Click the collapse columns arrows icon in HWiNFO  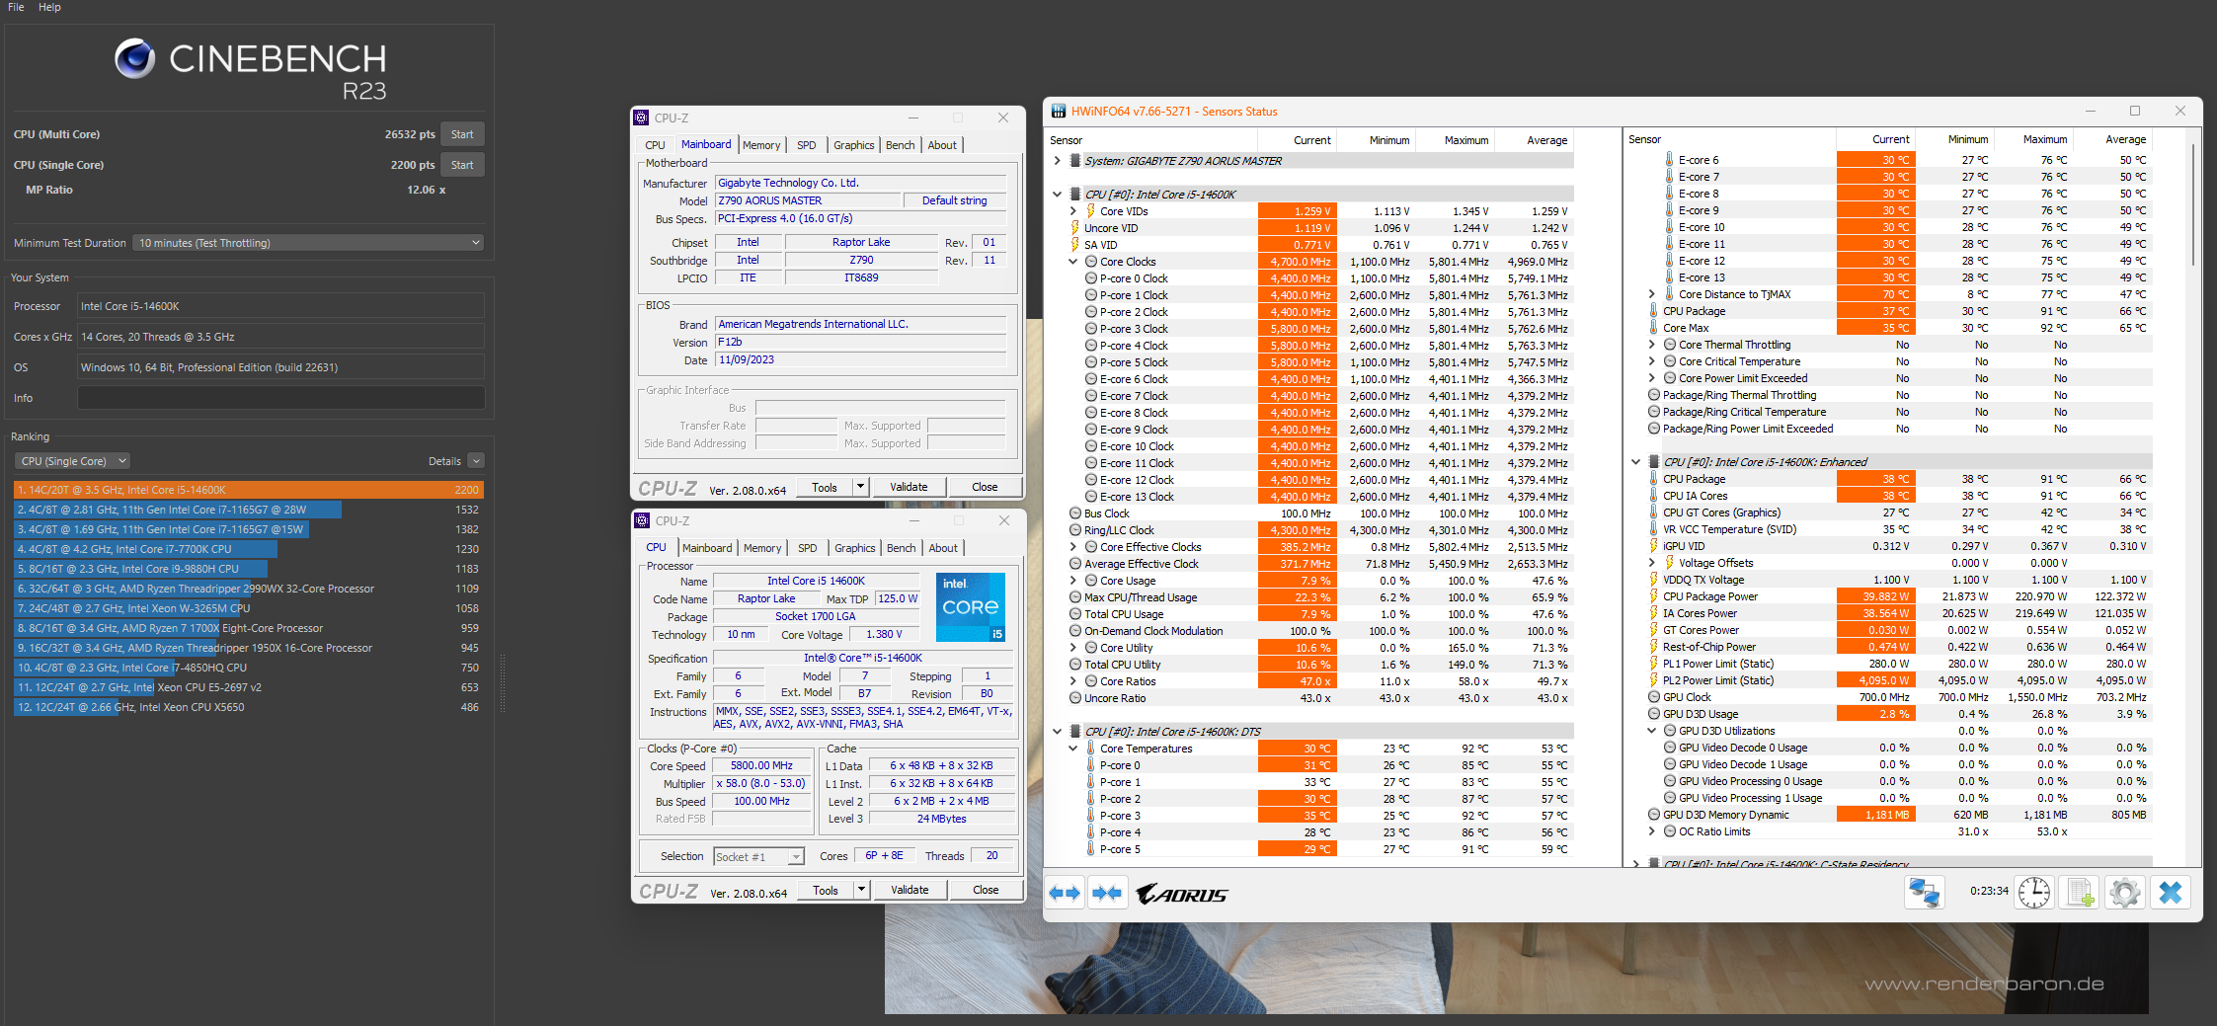(1107, 893)
